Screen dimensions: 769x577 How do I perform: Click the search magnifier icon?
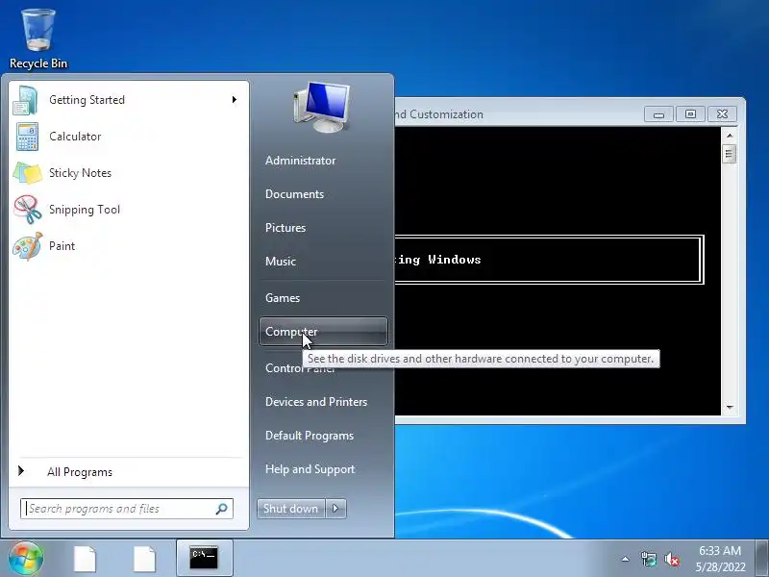222,509
